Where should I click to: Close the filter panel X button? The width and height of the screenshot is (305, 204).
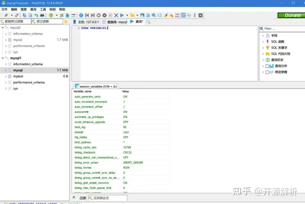coord(74,197)
